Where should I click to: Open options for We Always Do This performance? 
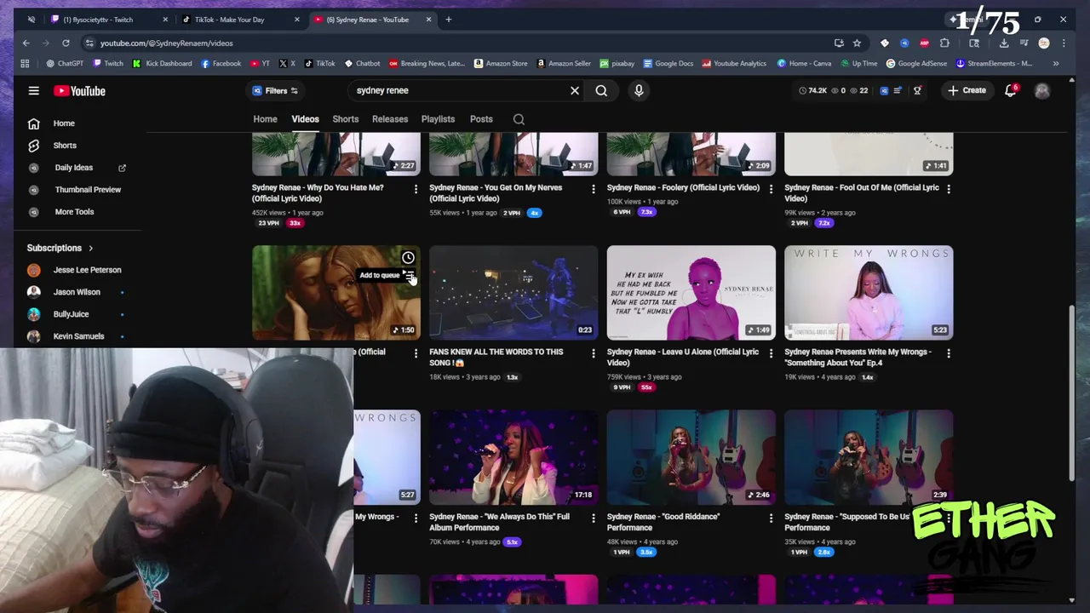[594, 518]
